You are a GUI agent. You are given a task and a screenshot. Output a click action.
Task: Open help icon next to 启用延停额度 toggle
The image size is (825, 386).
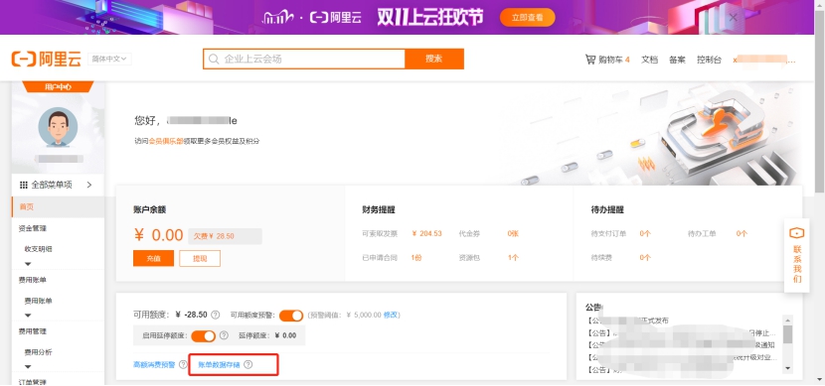224,335
